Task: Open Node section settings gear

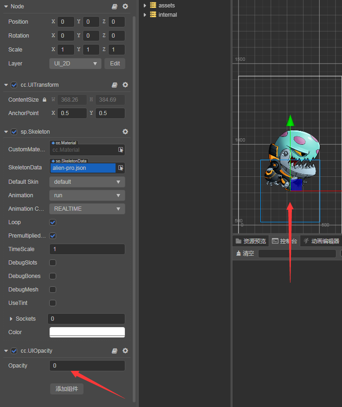Action: [x=125, y=6]
